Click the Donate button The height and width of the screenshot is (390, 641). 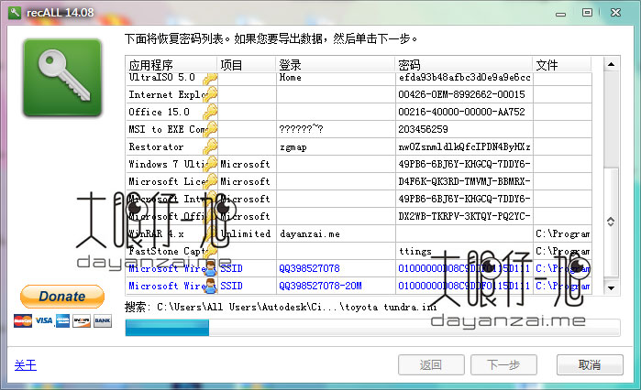click(62, 297)
